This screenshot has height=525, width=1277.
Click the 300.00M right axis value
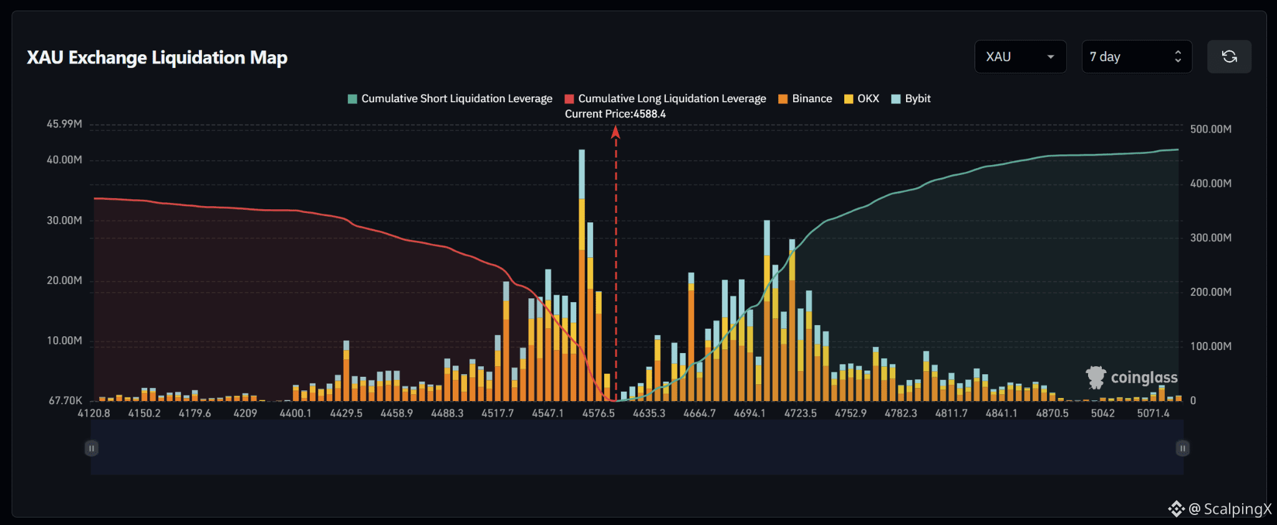point(1211,238)
